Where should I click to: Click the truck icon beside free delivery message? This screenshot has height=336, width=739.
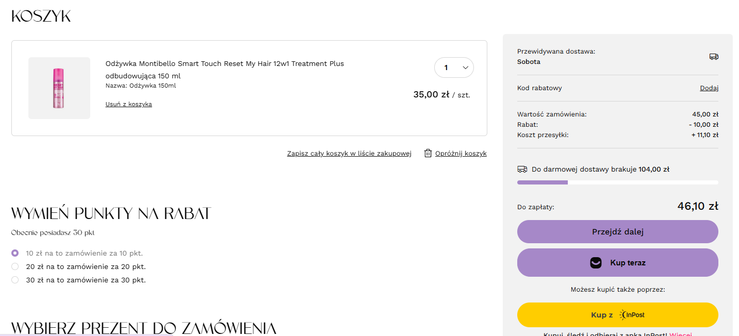point(522,169)
